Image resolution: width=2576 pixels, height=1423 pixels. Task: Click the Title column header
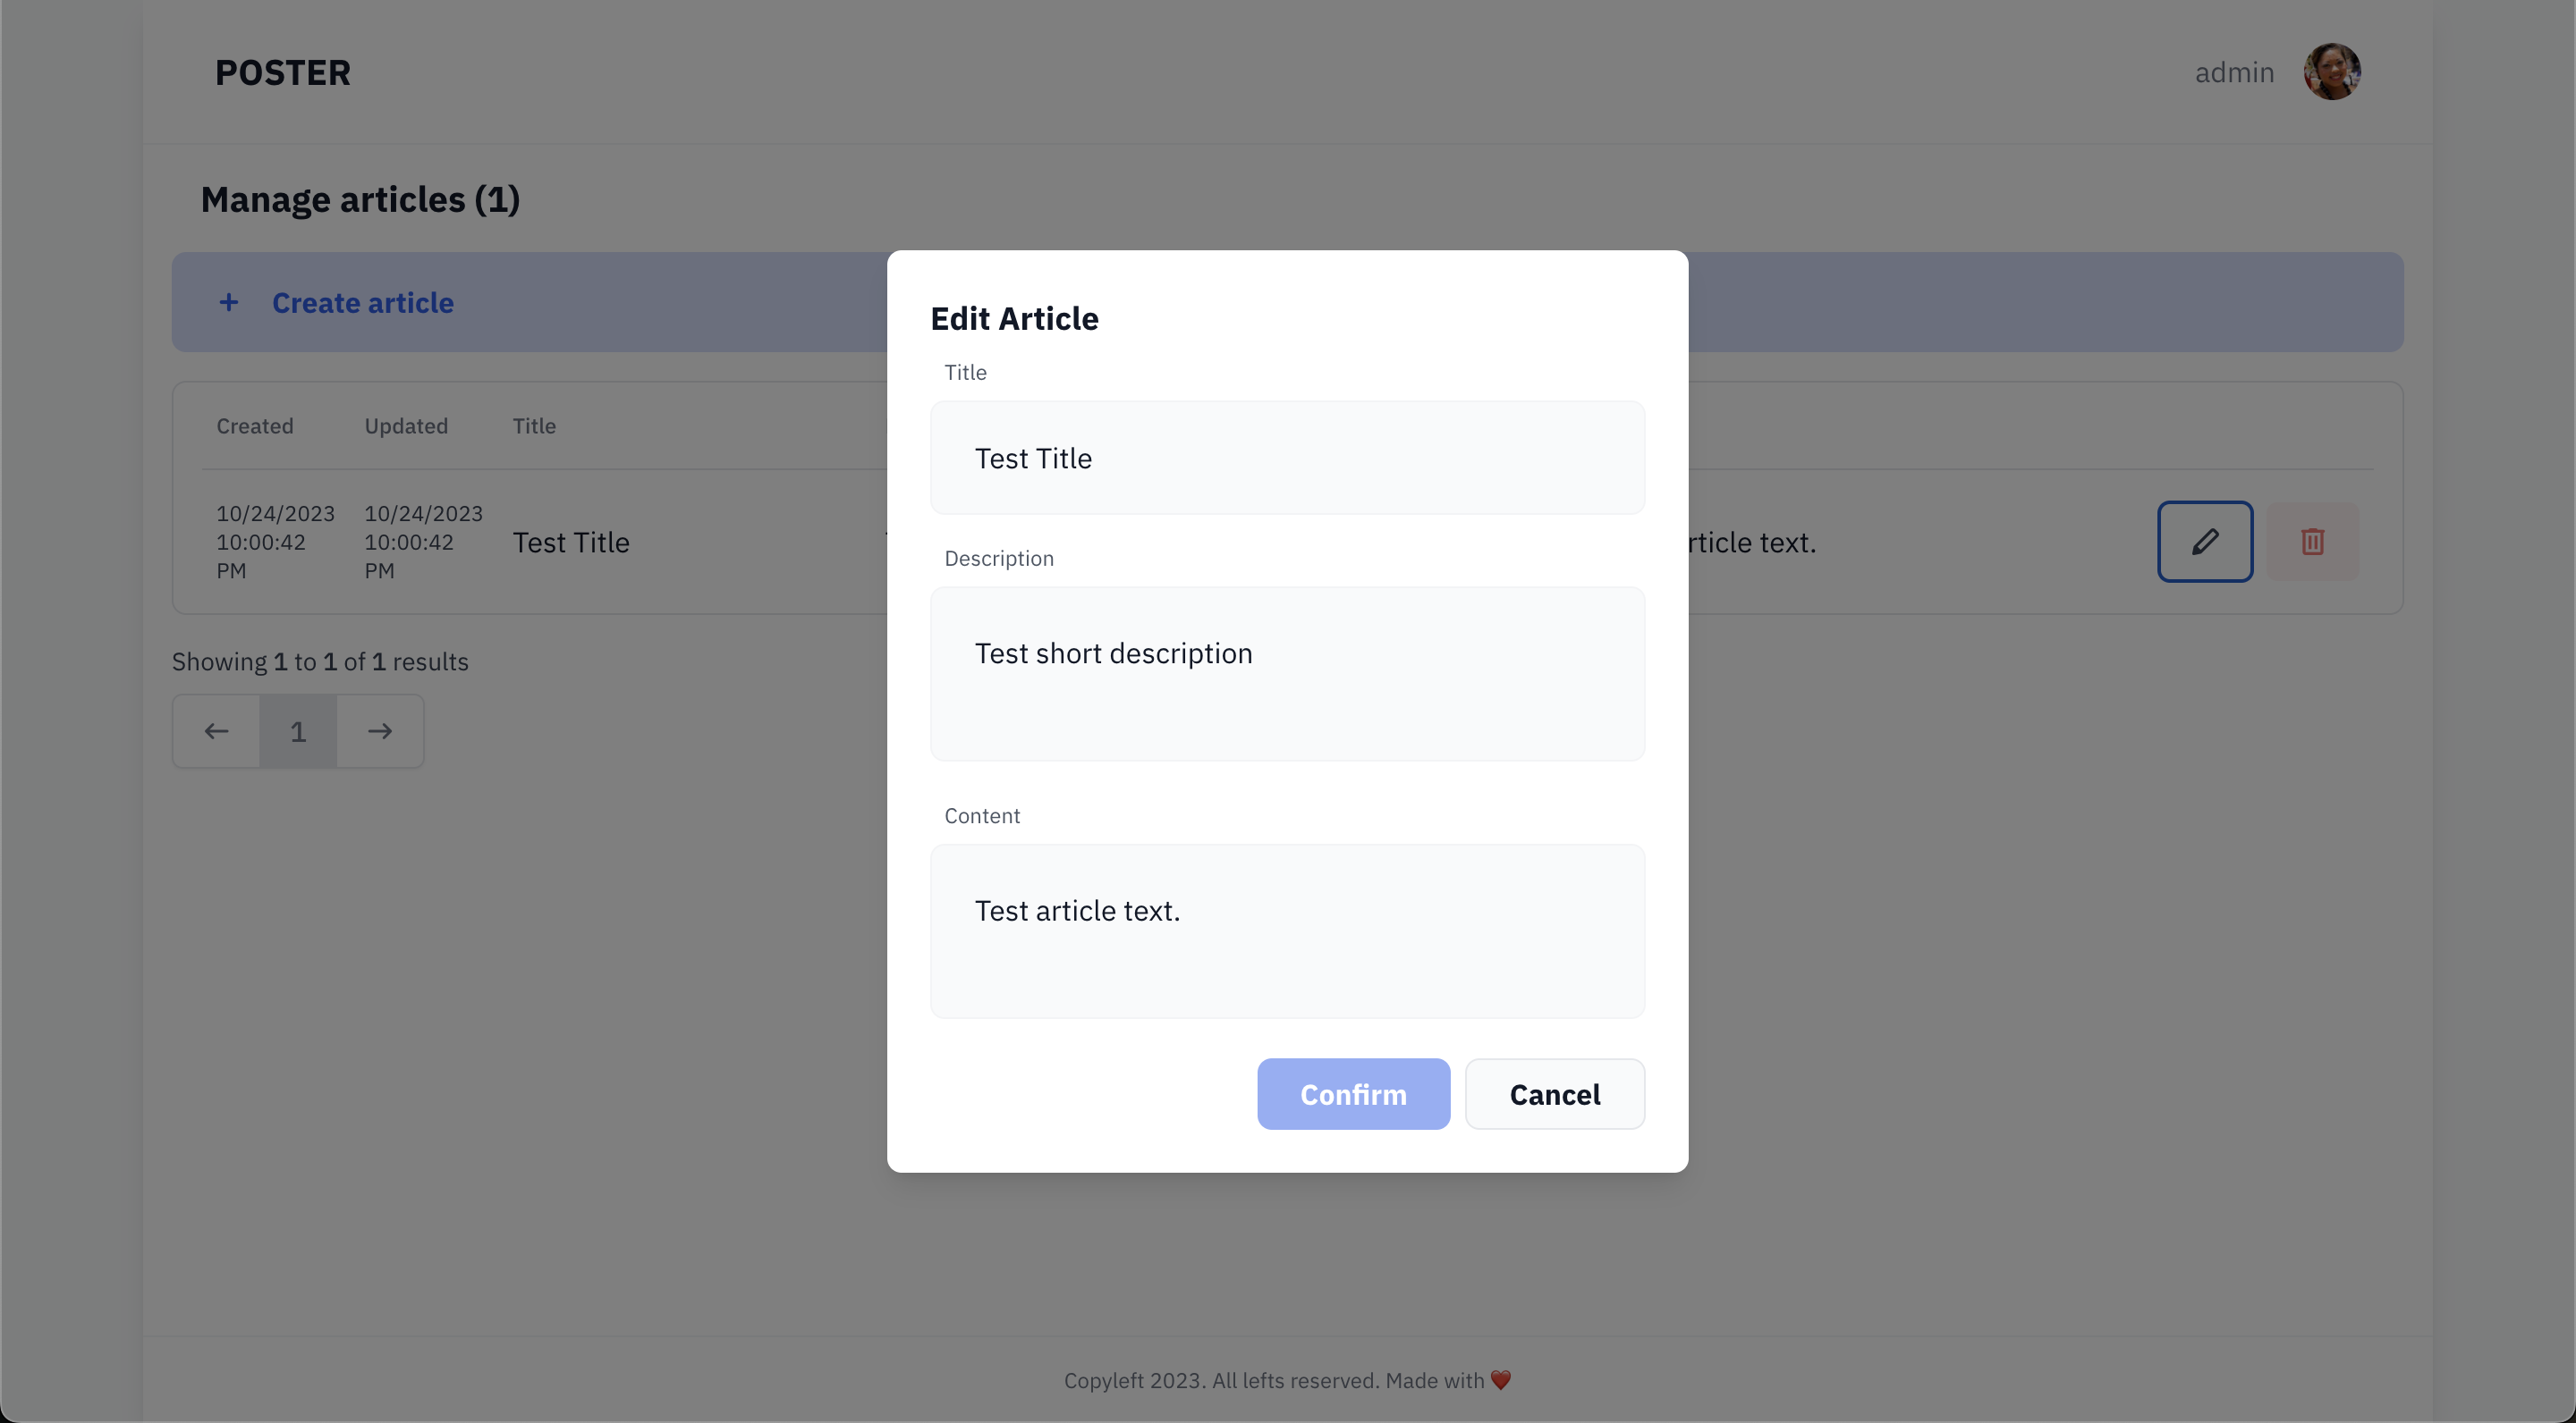pyautogui.click(x=533, y=425)
